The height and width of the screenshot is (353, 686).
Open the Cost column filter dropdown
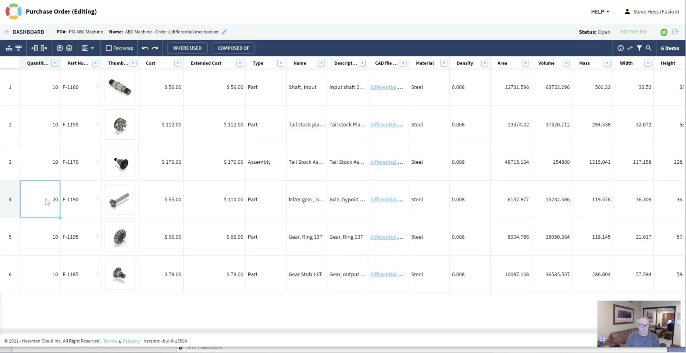coord(178,63)
